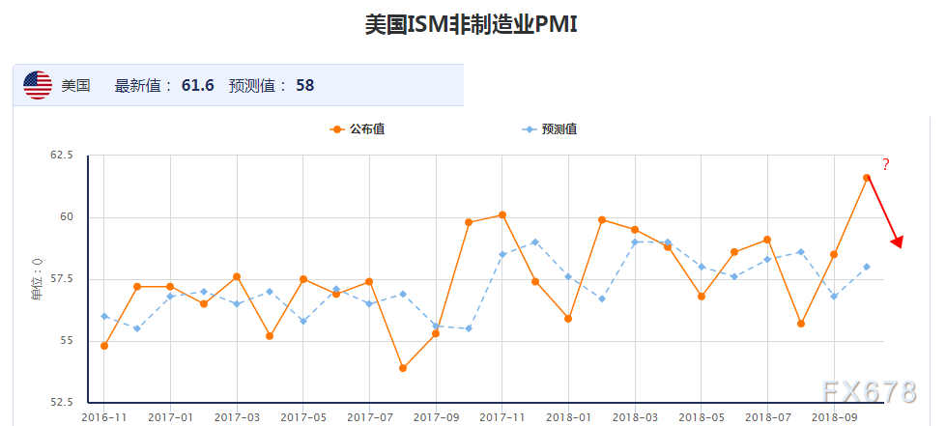Select the lowest orange point after 2017-07
This screenshot has width=946, height=426.
[x=402, y=368]
